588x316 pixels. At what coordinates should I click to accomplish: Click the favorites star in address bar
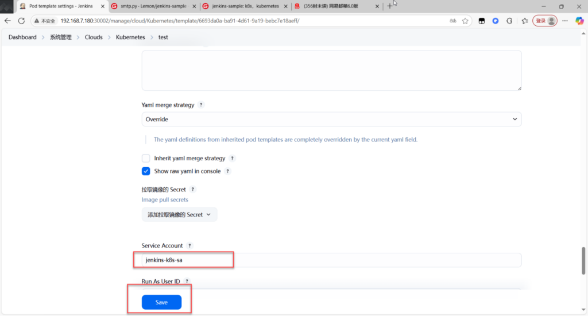[465, 21]
